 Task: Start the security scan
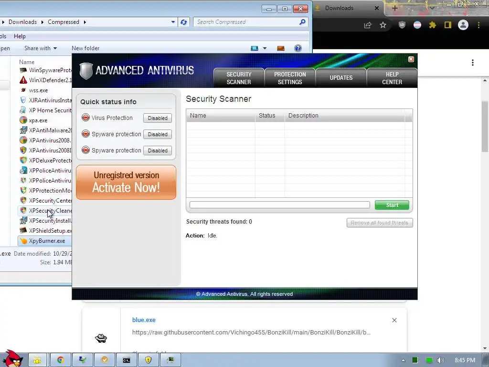coord(392,205)
